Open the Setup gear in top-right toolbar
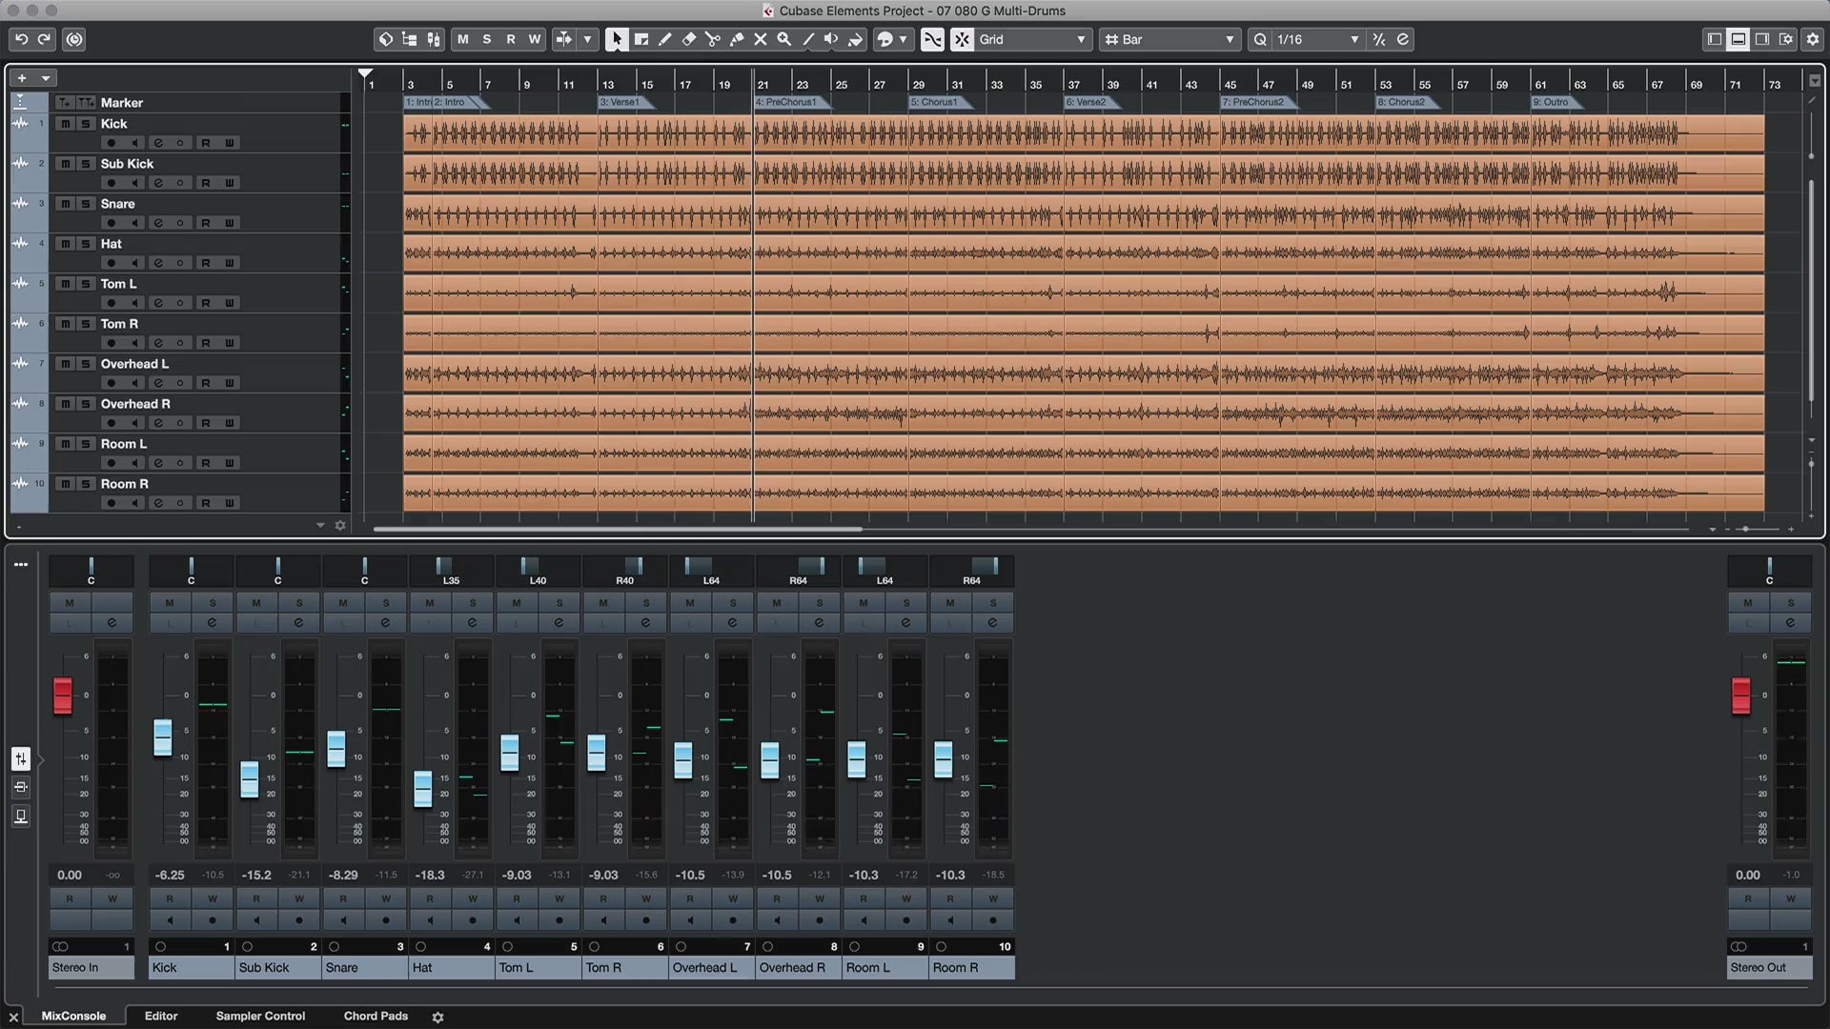Viewport: 1830px width, 1029px height. tap(1812, 39)
